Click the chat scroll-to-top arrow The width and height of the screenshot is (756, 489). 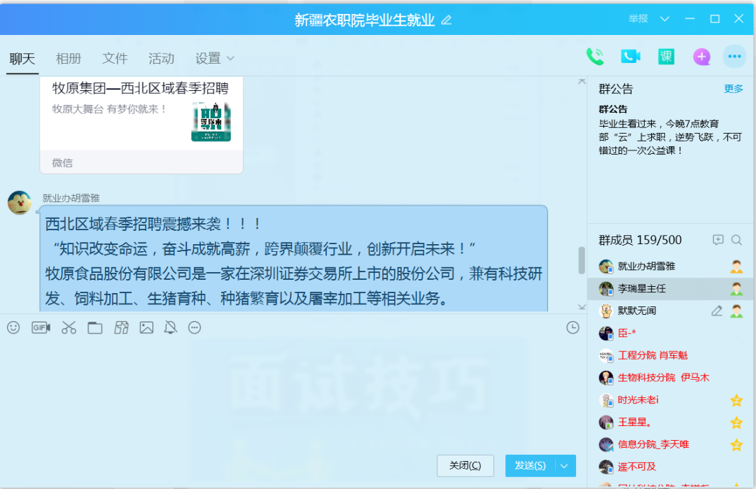pos(582,82)
